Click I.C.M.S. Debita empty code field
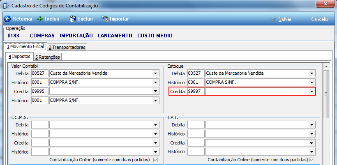The width and height of the screenshot is (337, 165). [x=40, y=125]
